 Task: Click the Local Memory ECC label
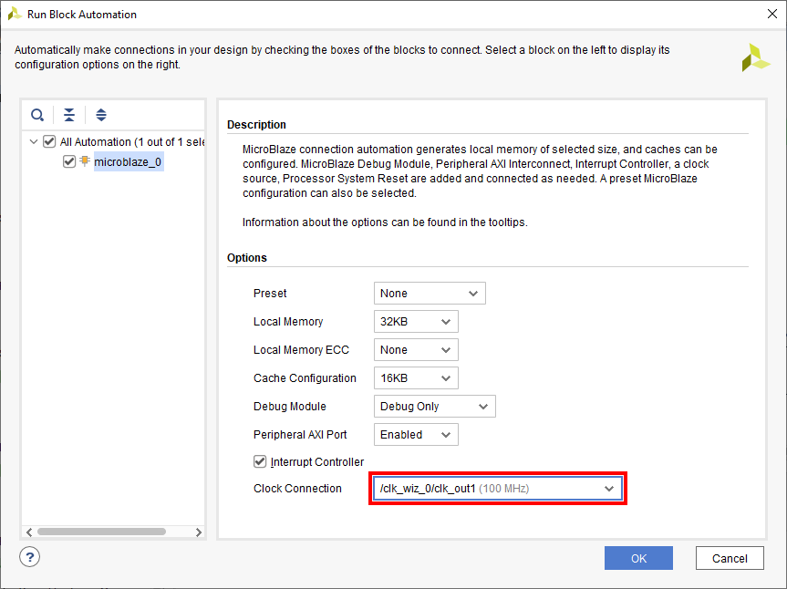point(301,350)
